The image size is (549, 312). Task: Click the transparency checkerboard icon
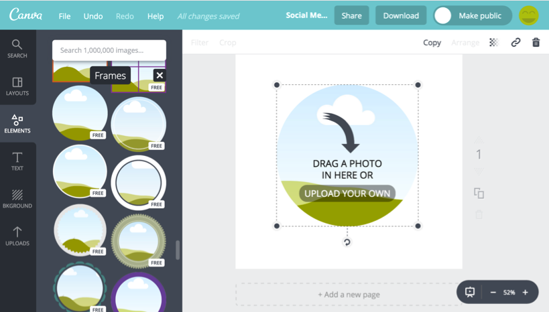pos(494,42)
